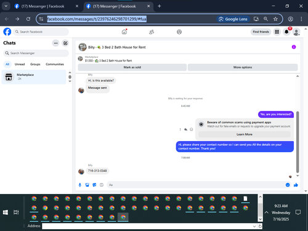308x231 pixels.
Task: Send a voice clip with microphone icon
Action: click(x=80, y=185)
